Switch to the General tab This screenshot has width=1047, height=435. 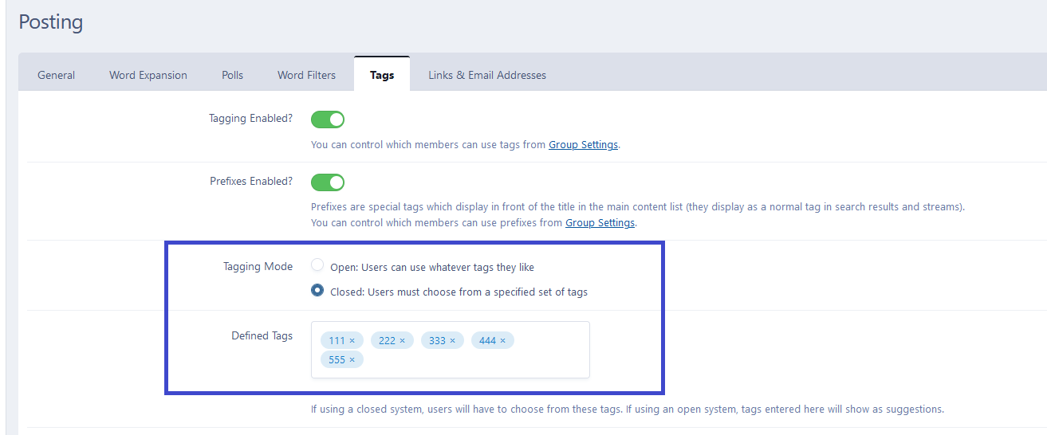(x=56, y=75)
